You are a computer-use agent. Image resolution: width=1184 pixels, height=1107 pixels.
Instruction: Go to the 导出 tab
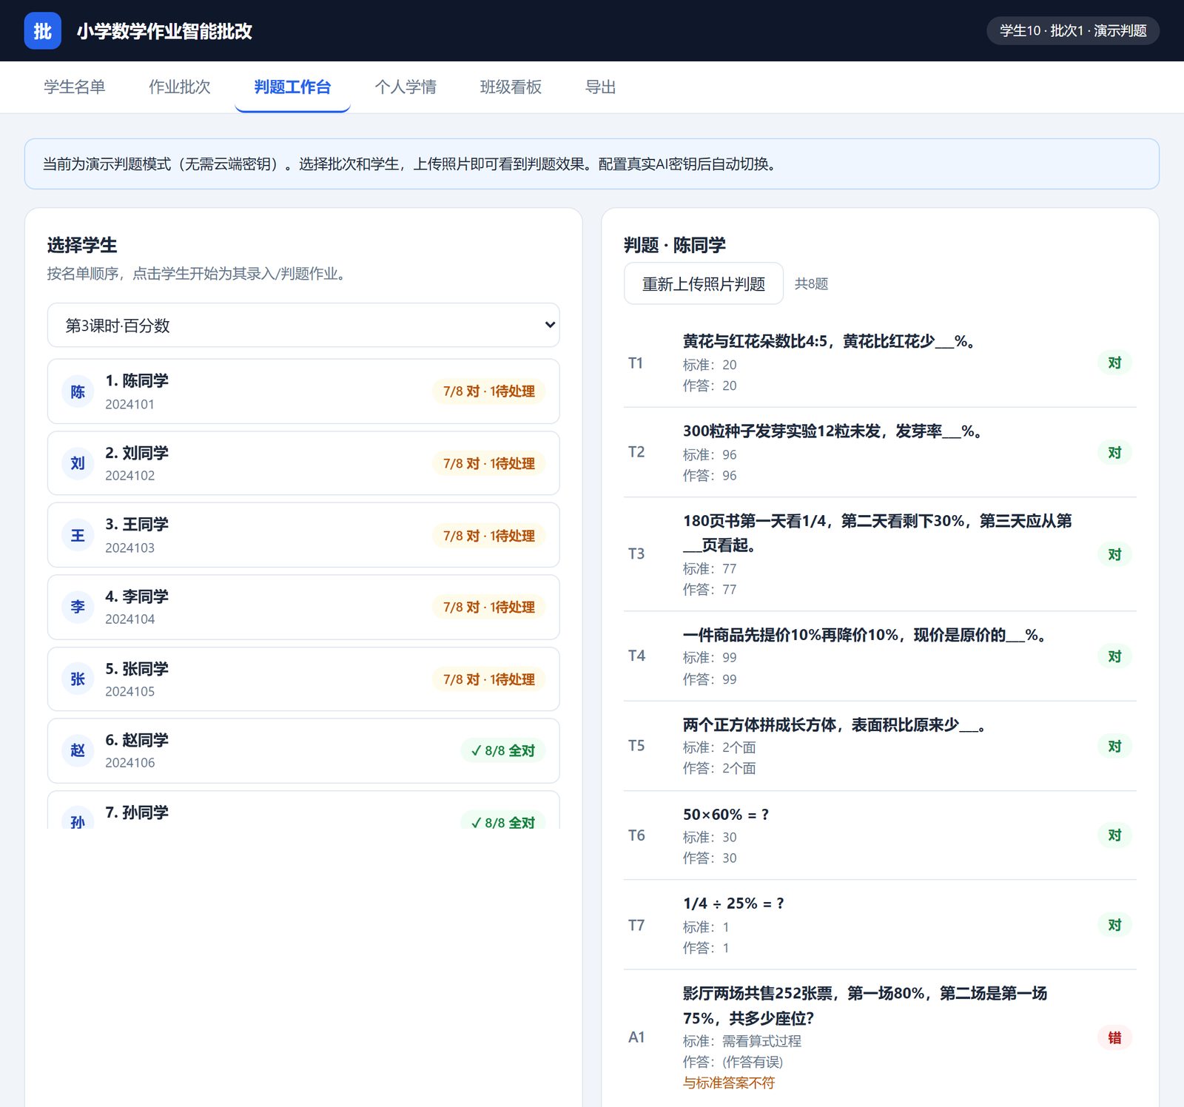[600, 87]
